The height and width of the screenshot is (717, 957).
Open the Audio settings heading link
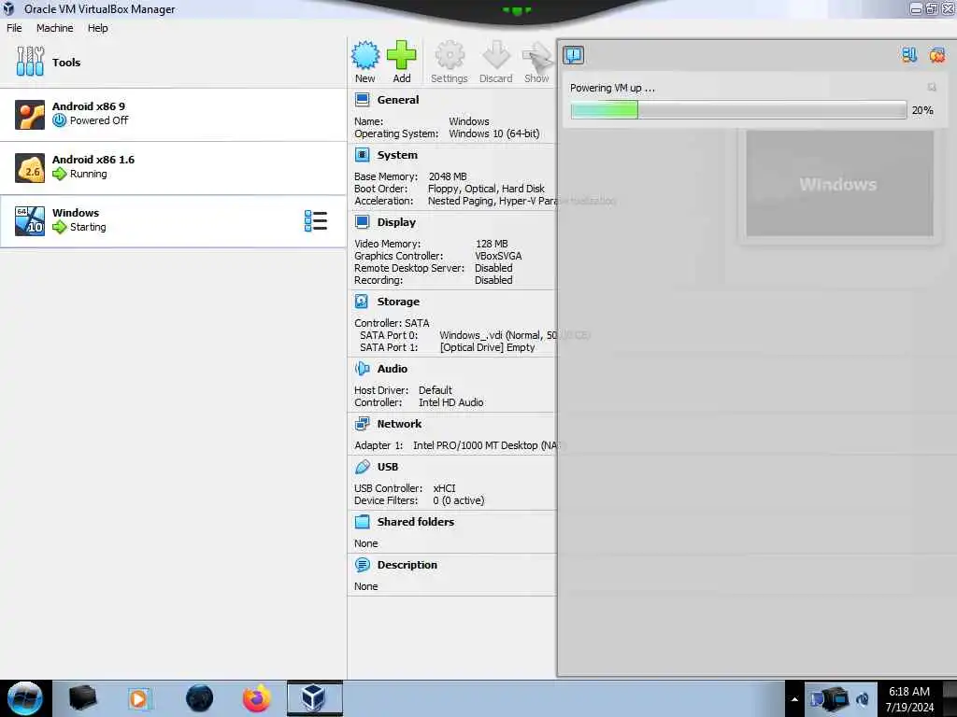tap(392, 368)
